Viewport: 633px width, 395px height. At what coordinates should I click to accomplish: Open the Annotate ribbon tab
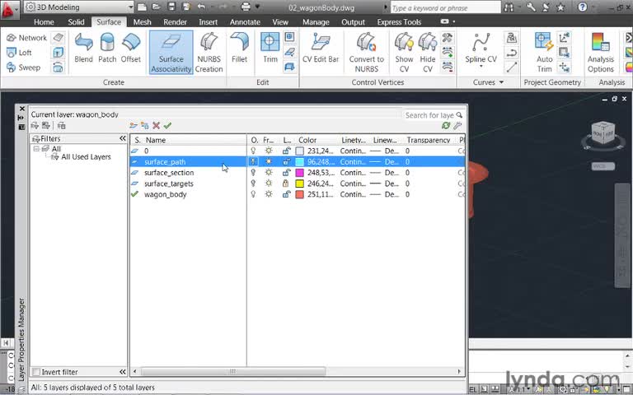pos(245,22)
